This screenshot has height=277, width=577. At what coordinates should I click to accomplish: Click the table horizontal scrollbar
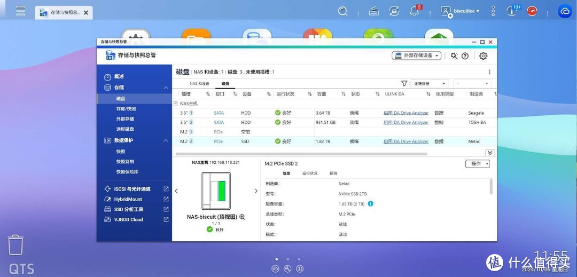(x=301, y=154)
